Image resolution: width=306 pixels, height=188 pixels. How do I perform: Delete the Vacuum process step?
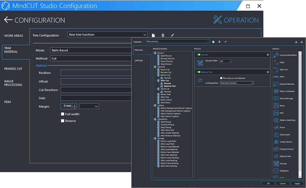(268, 55)
